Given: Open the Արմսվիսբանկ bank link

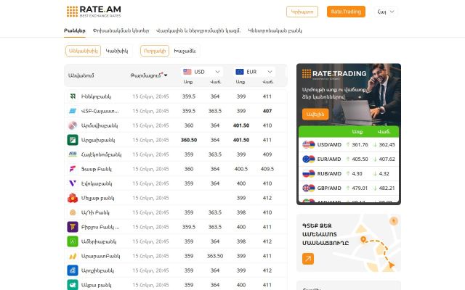Looking at the screenshot, I should [x=100, y=125].
